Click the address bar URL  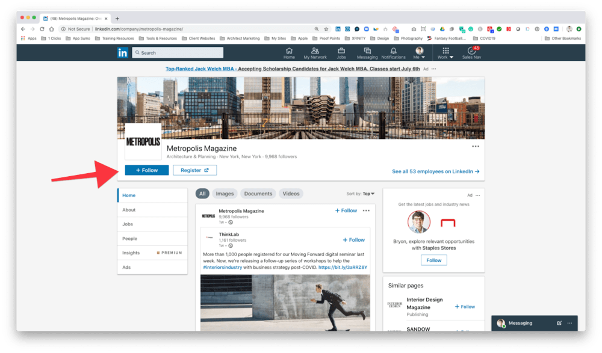click(139, 29)
